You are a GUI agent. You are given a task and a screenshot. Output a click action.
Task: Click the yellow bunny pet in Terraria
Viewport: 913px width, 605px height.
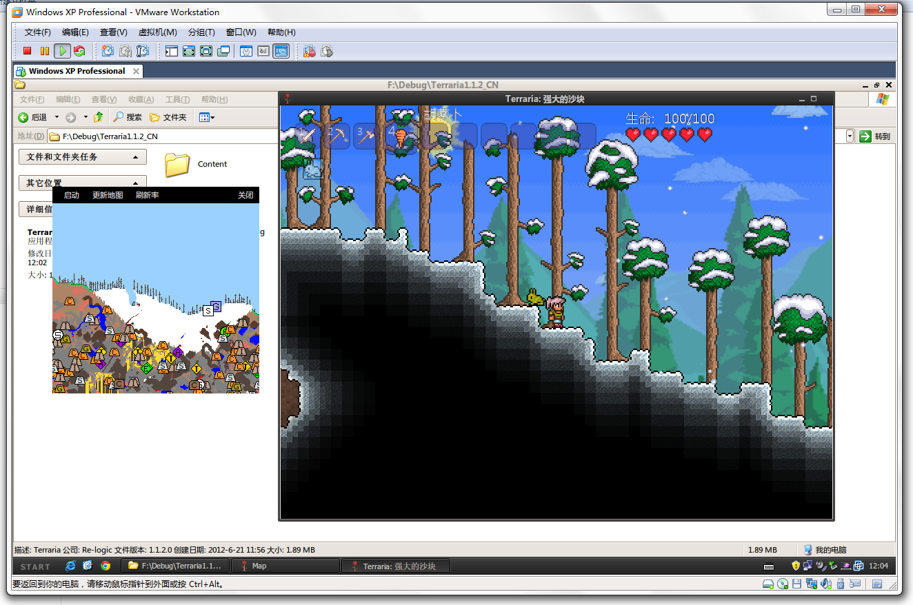(536, 298)
